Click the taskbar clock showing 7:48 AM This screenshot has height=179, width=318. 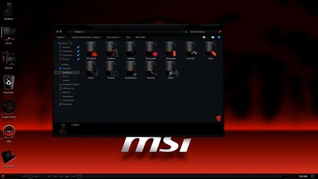coord(303,177)
